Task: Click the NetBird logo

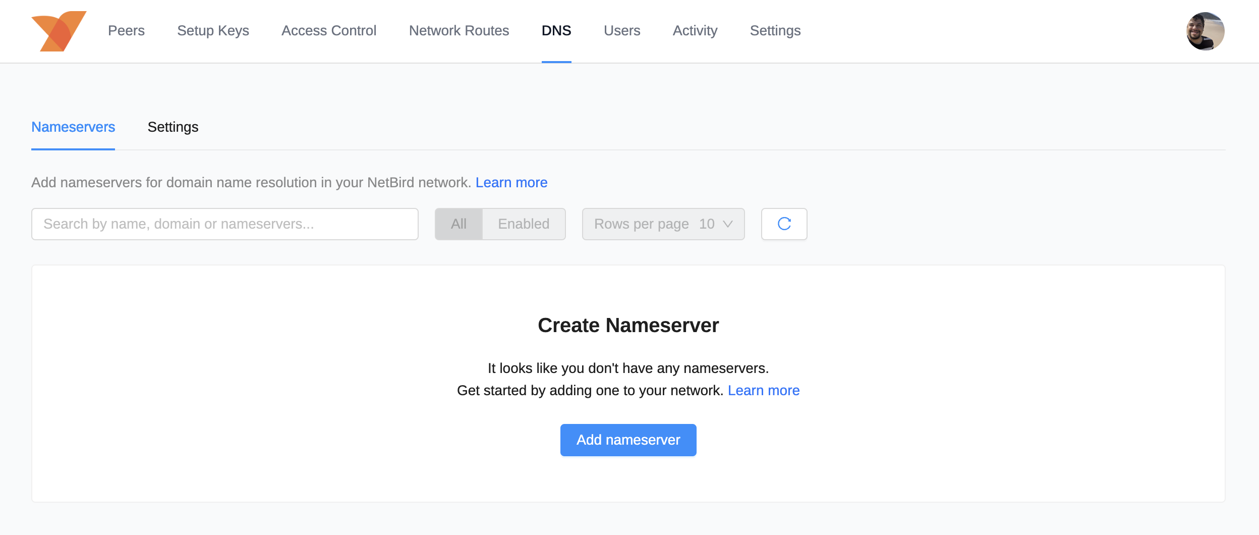Action: point(59,31)
